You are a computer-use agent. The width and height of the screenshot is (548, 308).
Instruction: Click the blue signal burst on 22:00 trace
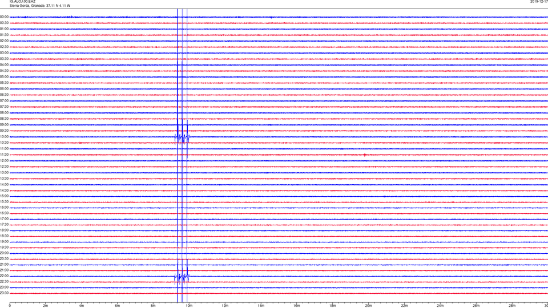coord(182,277)
